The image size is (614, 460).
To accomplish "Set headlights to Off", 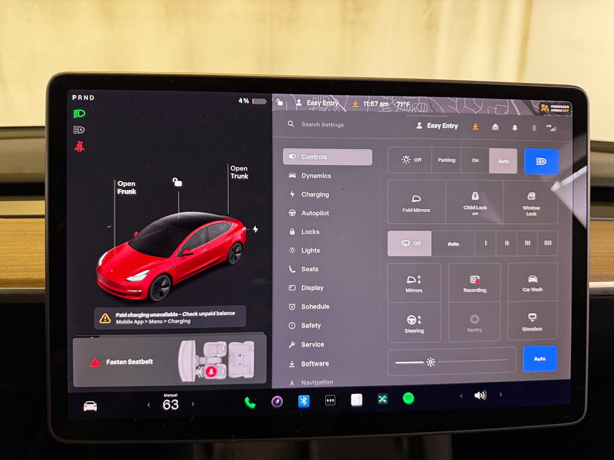I will pos(410,160).
